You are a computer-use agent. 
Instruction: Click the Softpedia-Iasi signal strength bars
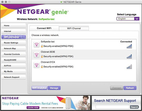click(x=129, y=46)
